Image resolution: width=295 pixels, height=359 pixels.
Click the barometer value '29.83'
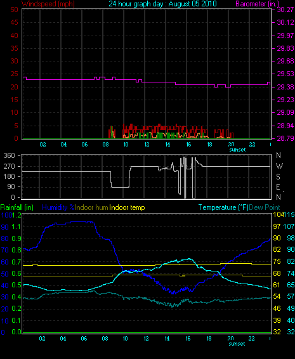point(285,48)
